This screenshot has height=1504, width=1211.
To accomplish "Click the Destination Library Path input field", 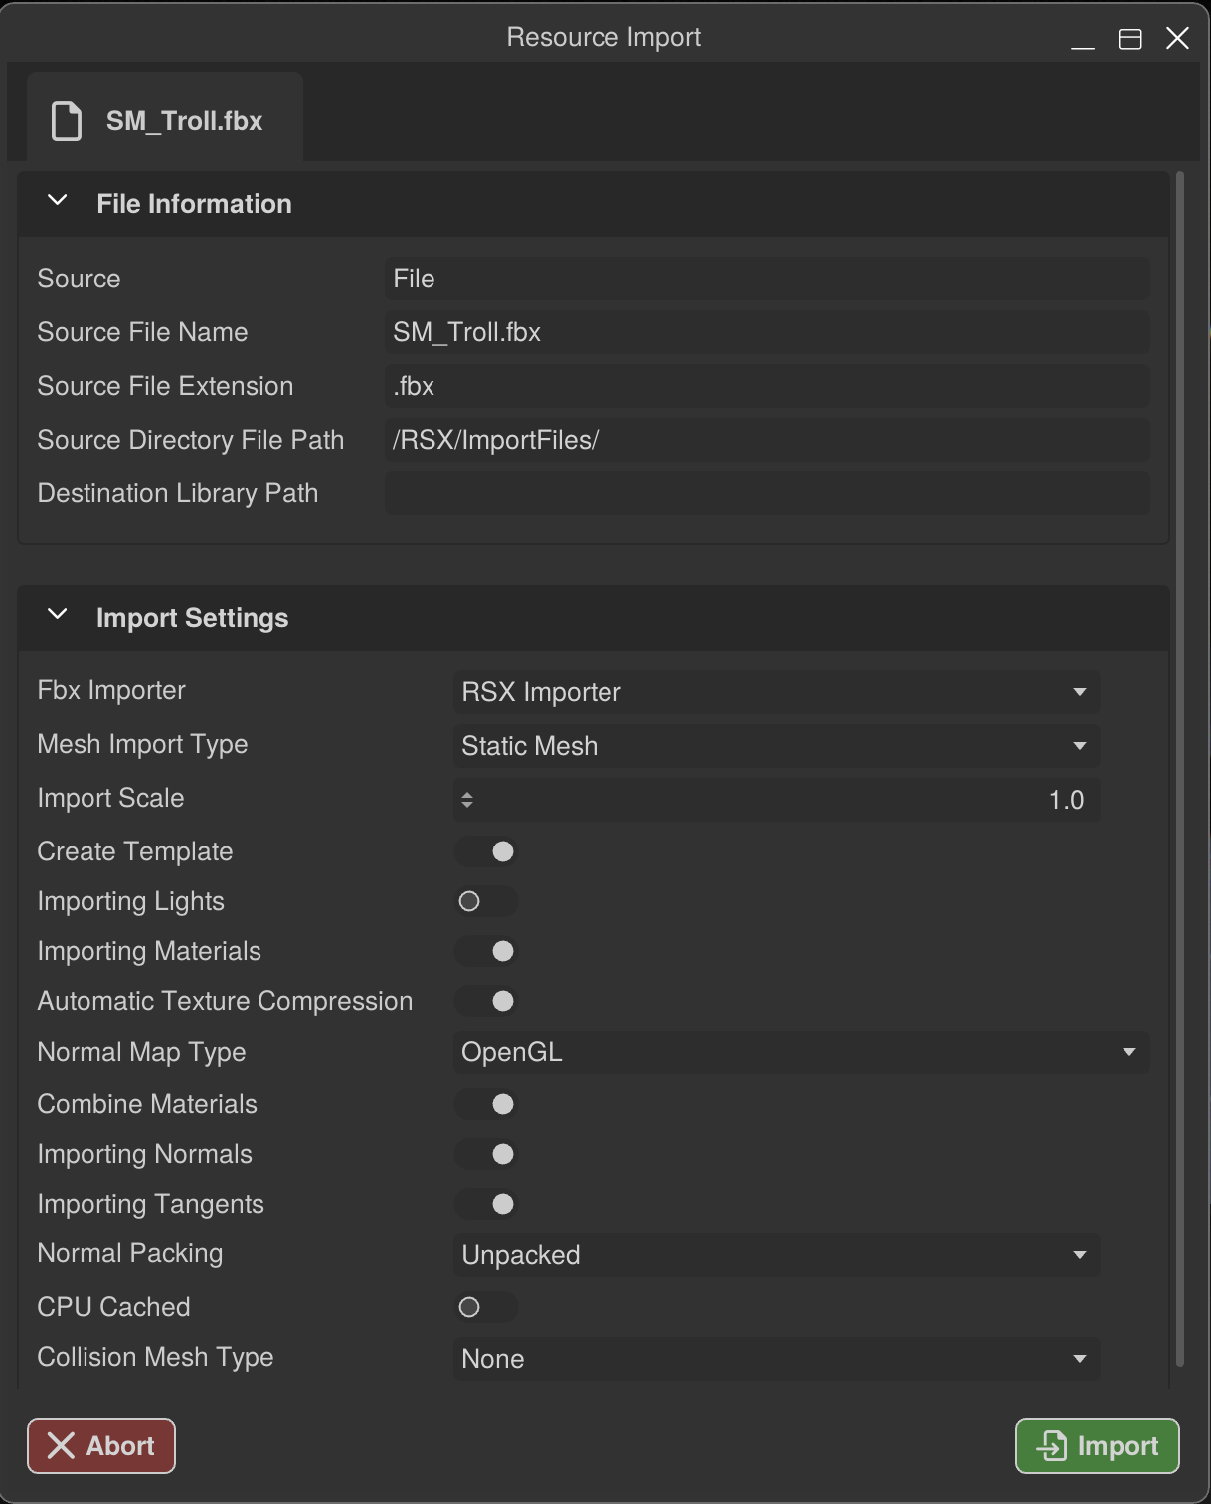I will pos(766,493).
